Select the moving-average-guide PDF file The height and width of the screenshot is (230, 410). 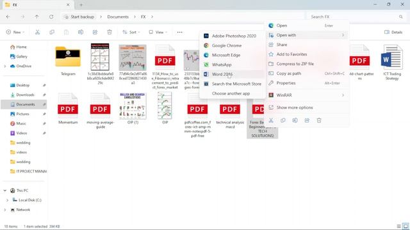100,111
